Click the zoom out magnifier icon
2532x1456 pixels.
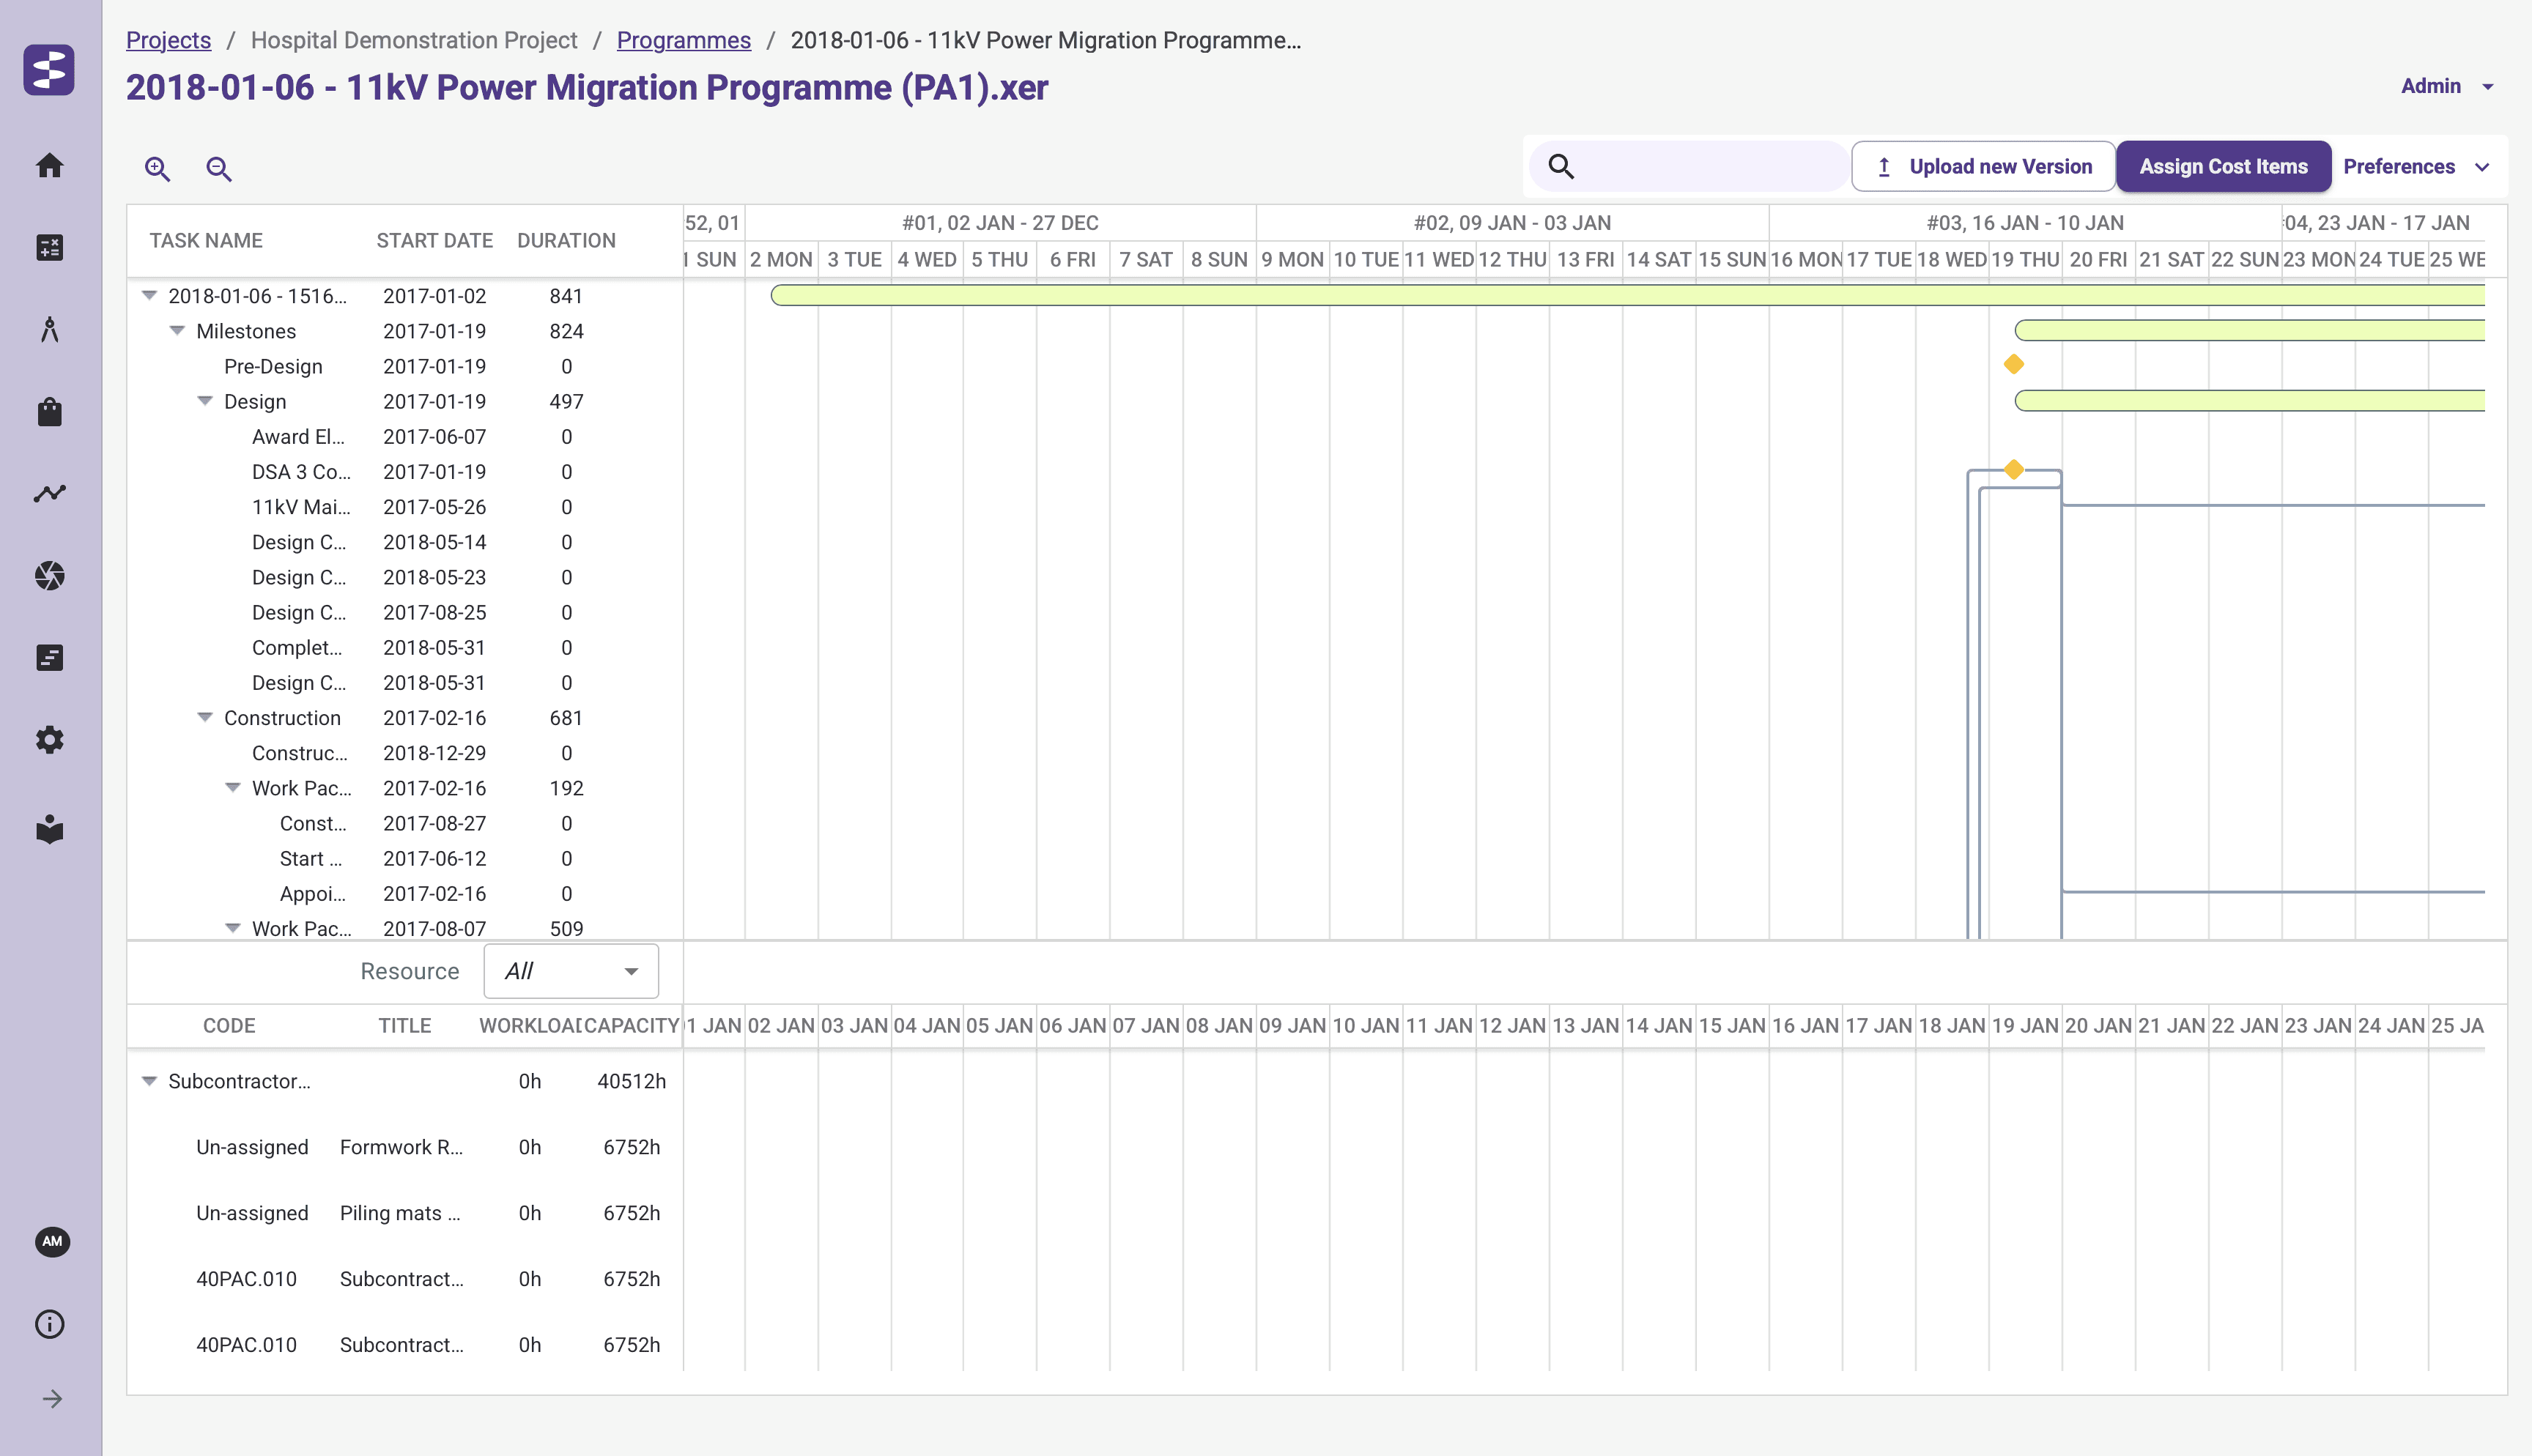[218, 168]
